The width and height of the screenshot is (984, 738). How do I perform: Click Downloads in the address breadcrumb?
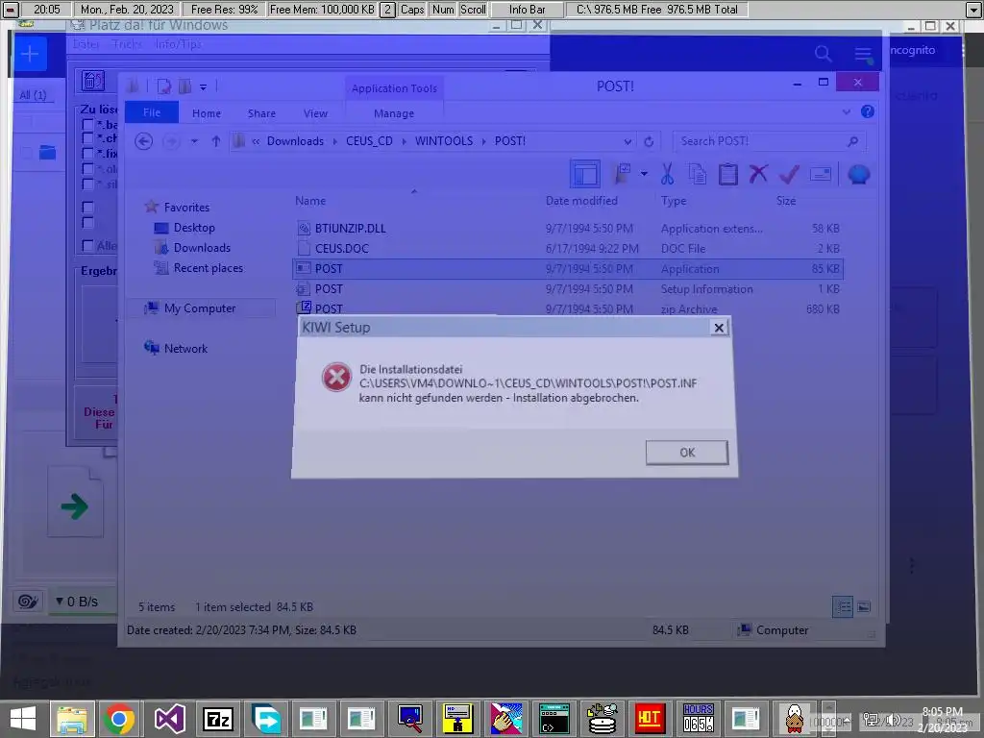(x=296, y=141)
